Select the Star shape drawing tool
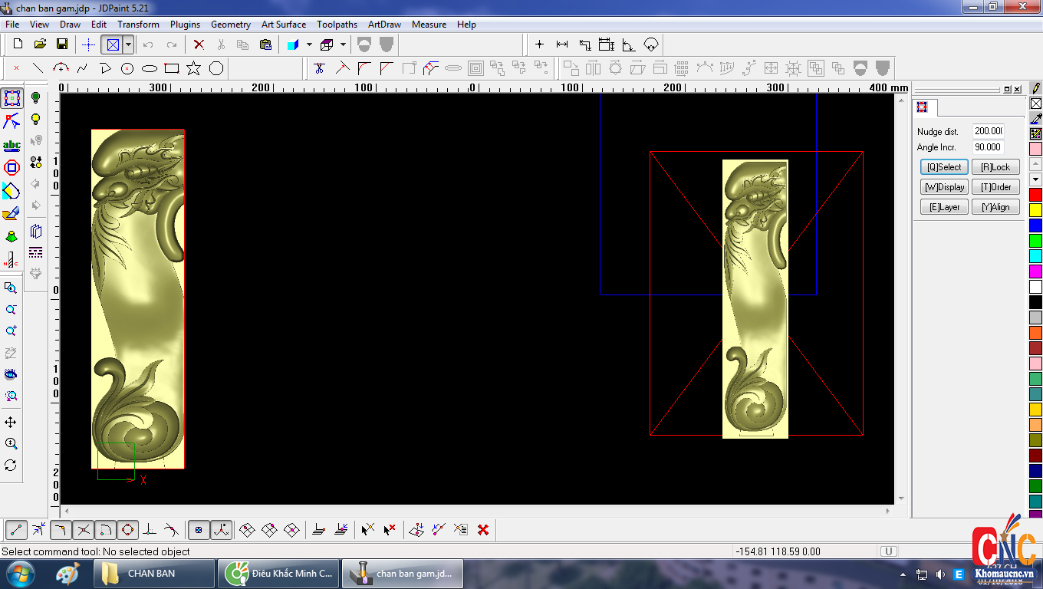This screenshot has width=1043, height=589. 193,68
